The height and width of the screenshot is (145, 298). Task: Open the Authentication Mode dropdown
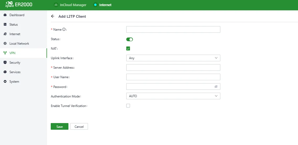[x=173, y=96]
